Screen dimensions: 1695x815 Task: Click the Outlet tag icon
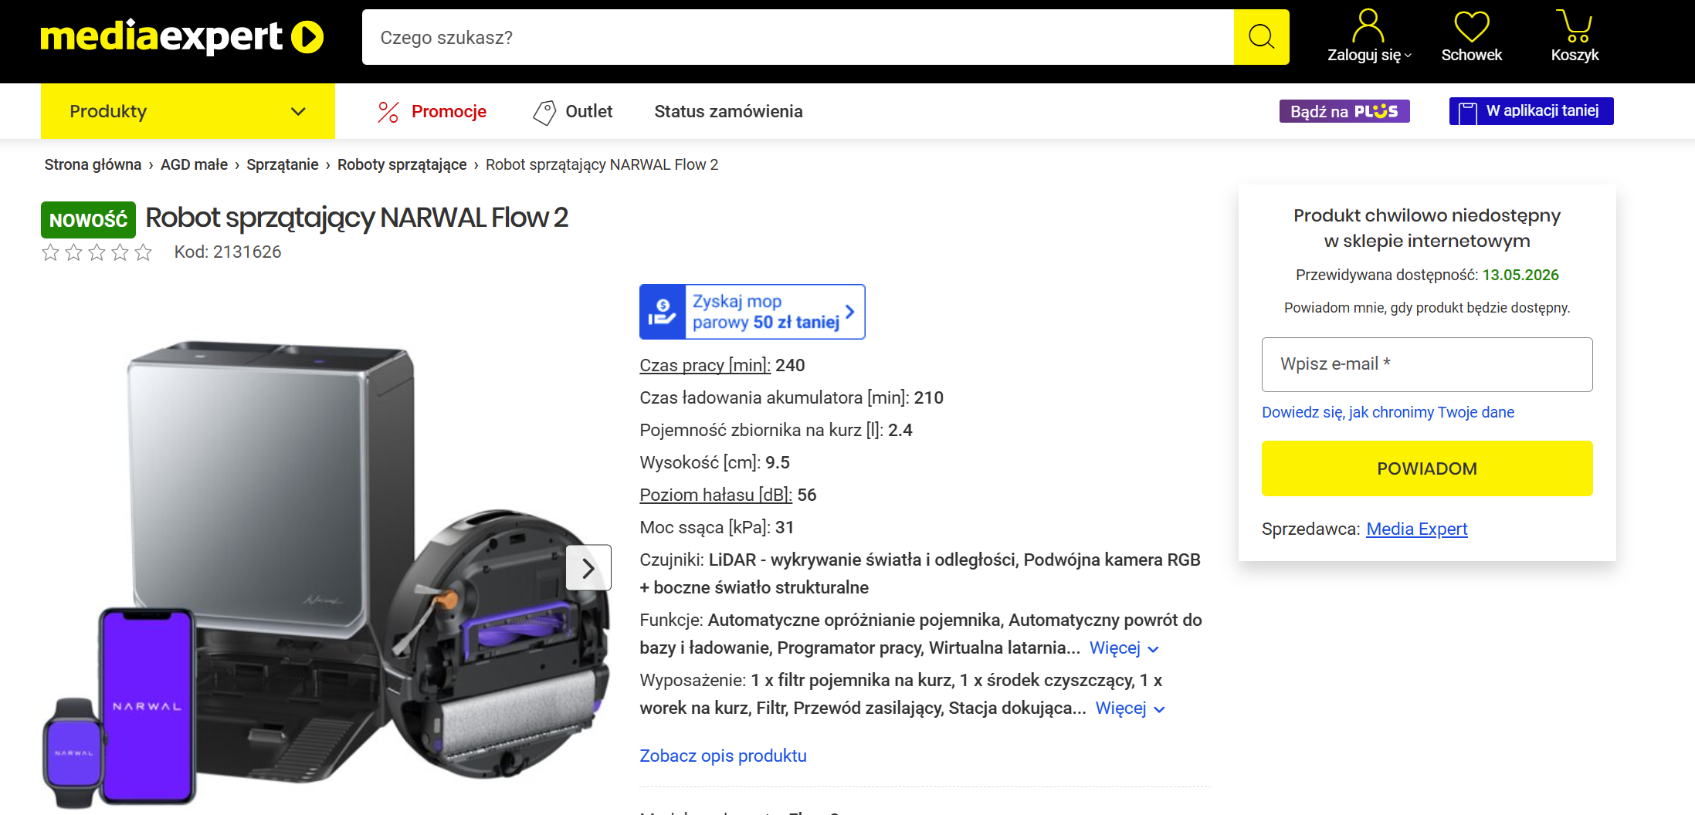coord(544,112)
